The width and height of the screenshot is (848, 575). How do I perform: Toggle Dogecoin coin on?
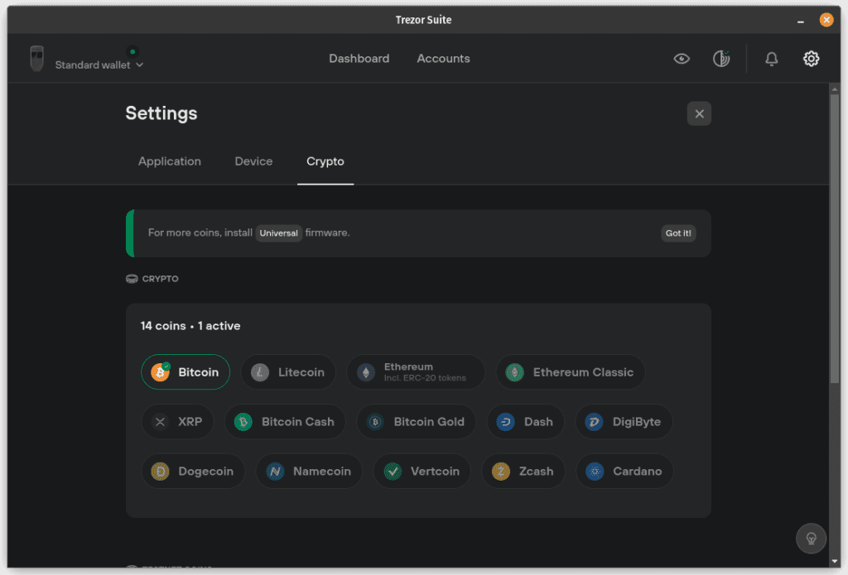193,472
